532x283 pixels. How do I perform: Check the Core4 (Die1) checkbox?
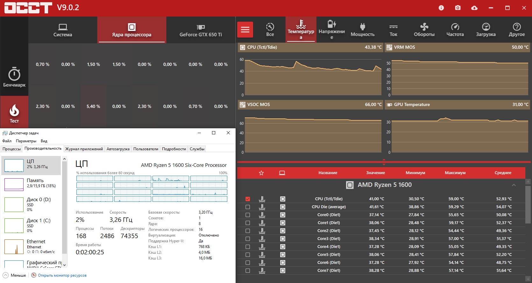pos(248,247)
